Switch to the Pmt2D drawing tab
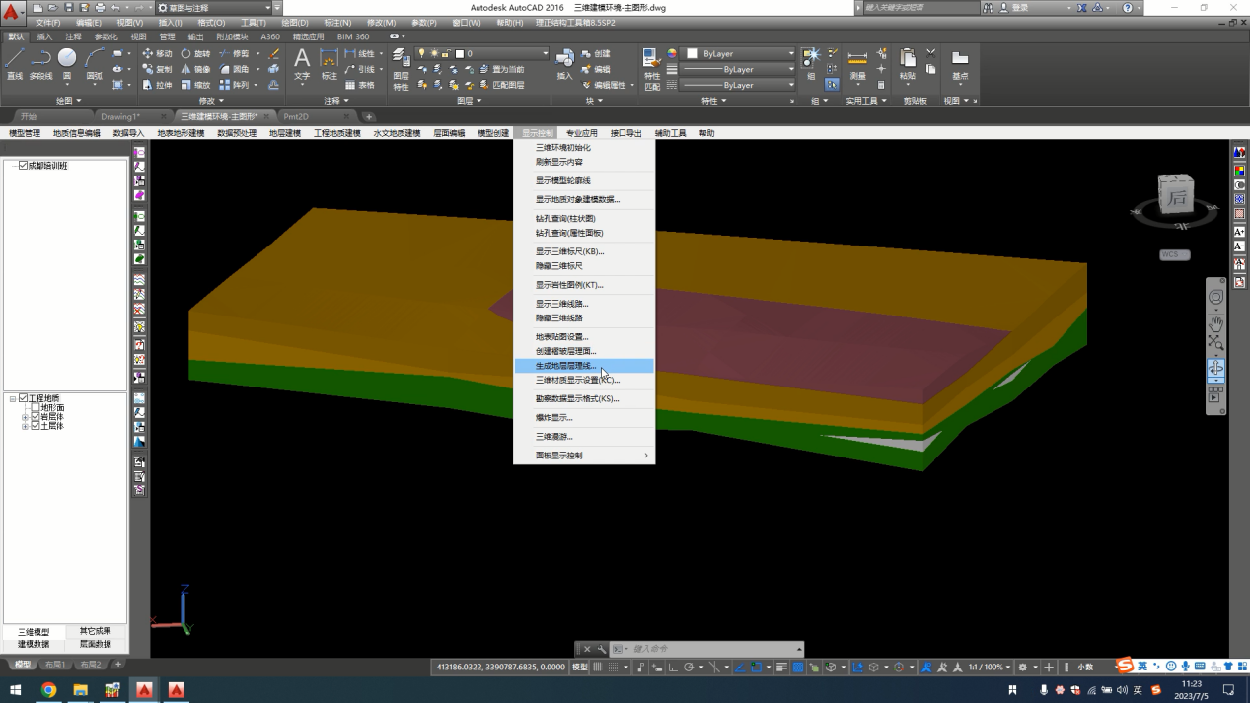 coord(296,116)
